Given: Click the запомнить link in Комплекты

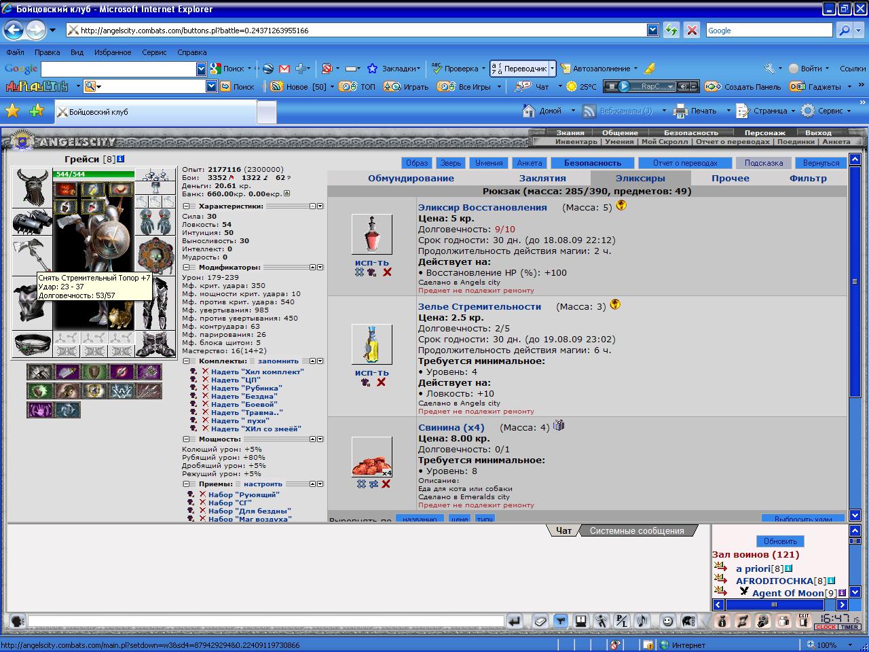Looking at the screenshot, I should pos(278,361).
